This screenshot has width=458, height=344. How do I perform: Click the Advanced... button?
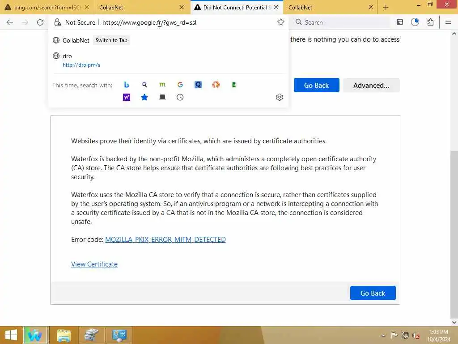pyautogui.click(x=371, y=85)
